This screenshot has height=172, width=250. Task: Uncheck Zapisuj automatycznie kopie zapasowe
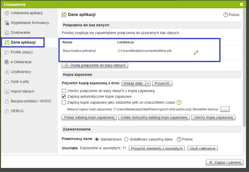[64, 96]
